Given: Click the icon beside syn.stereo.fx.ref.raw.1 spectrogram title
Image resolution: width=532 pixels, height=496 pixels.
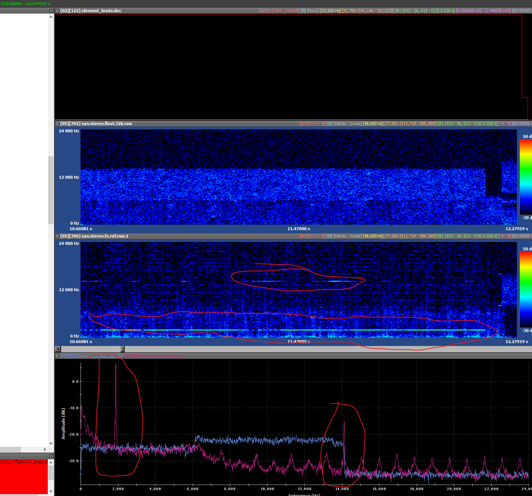Looking at the screenshot, I should coord(57,236).
